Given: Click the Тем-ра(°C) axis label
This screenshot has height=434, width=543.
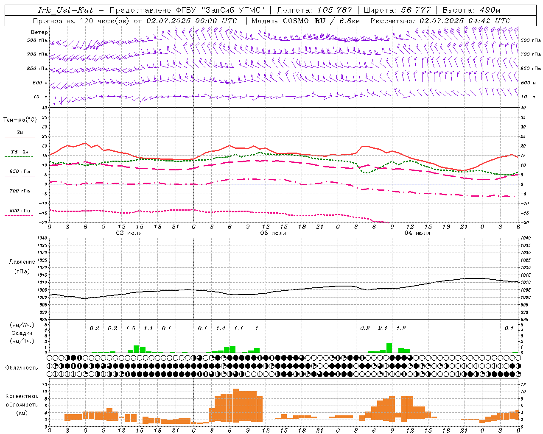Looking at the screenshot, I should pos(20,120).
